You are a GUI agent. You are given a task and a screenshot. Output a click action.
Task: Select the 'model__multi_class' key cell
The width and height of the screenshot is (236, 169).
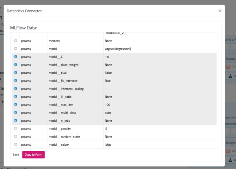(x=75, y=113)
